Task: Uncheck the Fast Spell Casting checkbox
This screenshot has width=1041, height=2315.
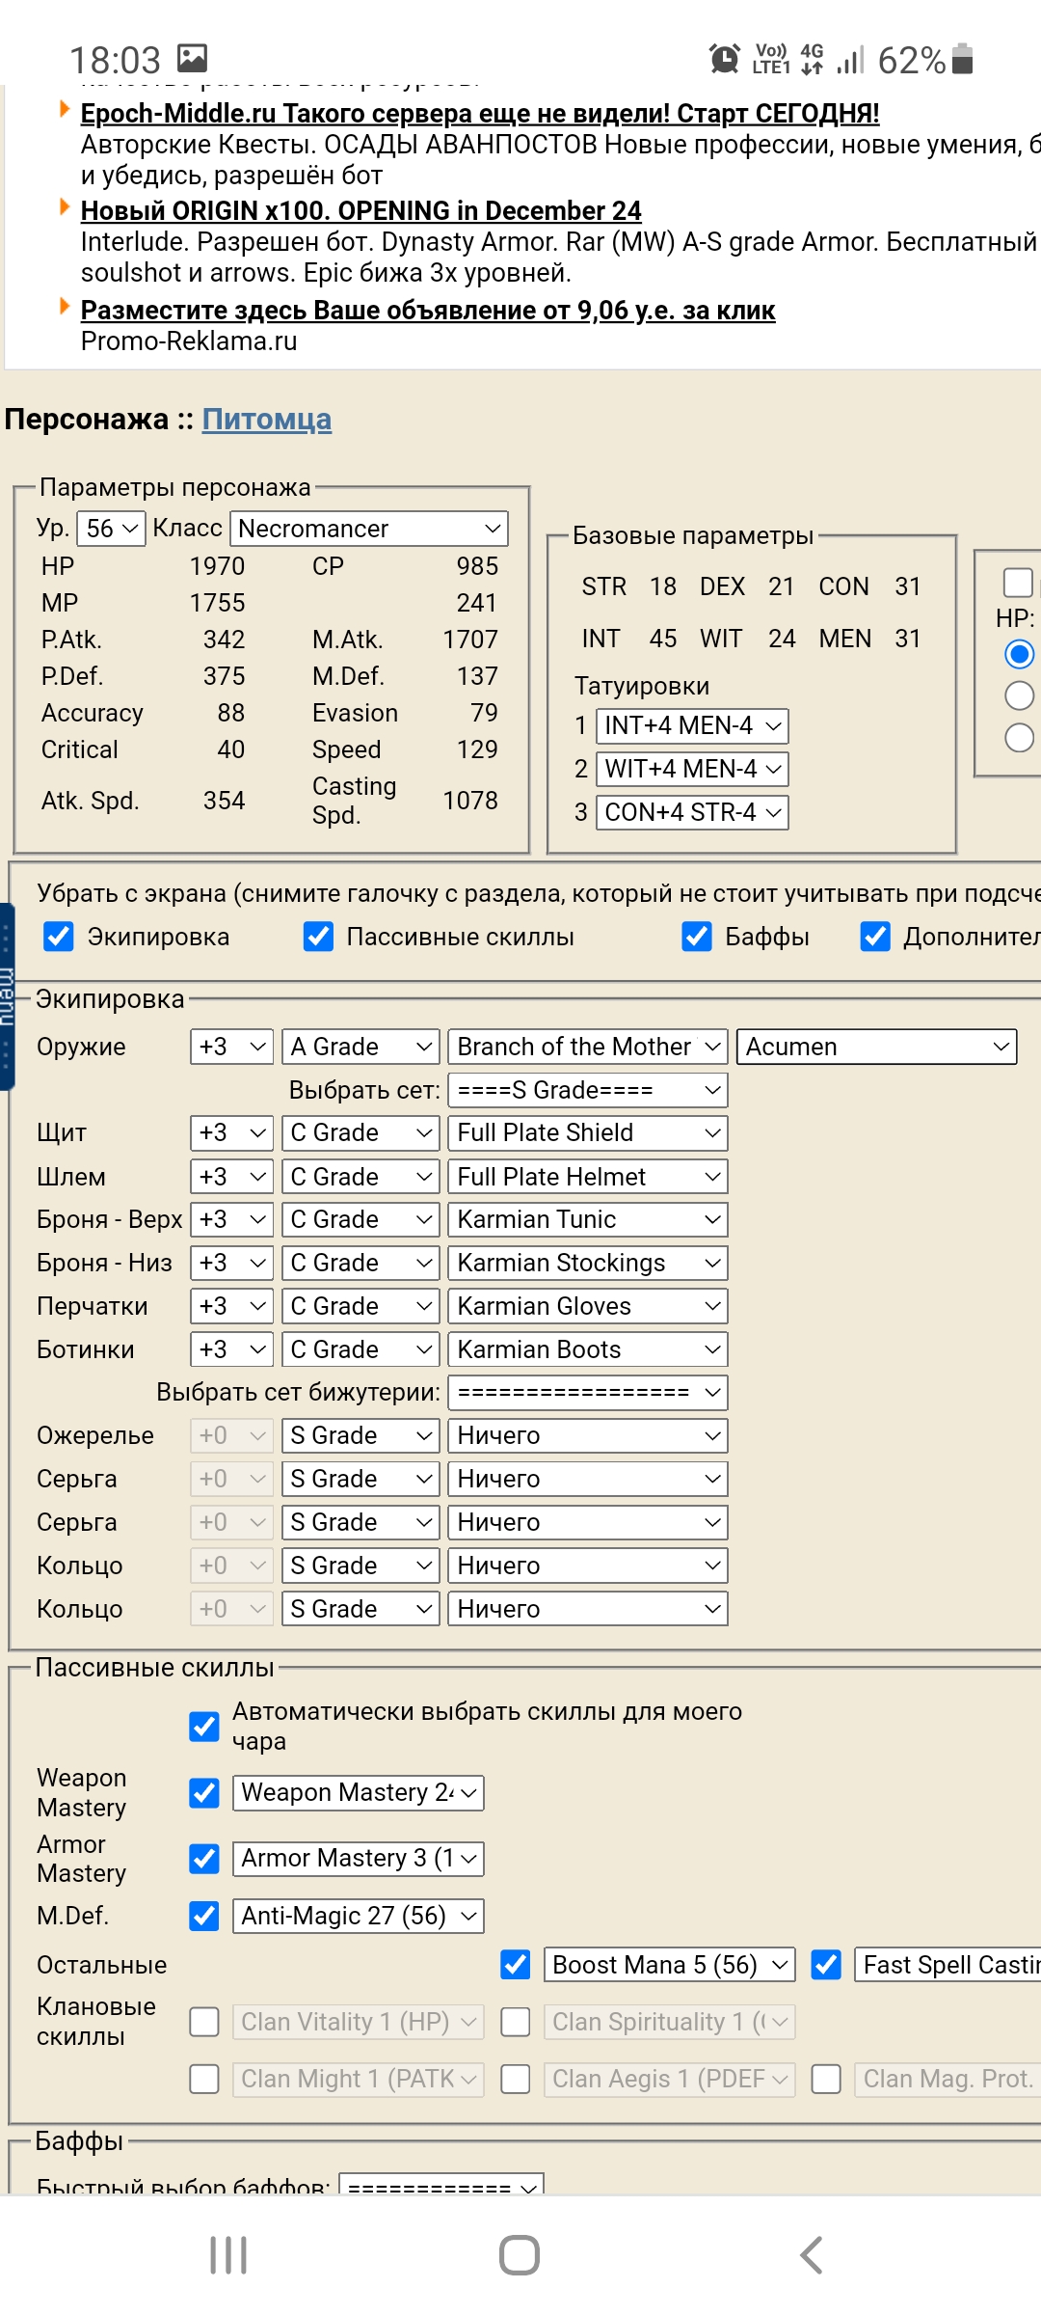Action: [x=826, y=1965]
